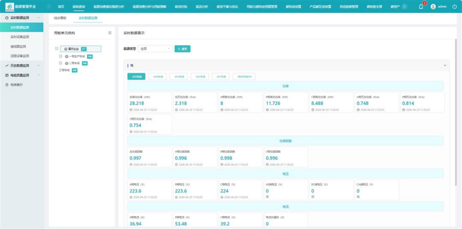This screenshot has width=462, height=229.
Task: Click the 功率因数 section header bar
Action: coord(286,141)
